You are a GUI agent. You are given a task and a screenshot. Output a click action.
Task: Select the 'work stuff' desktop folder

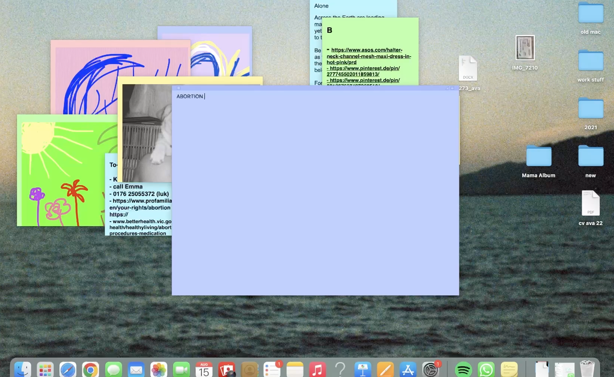point(590,66)
